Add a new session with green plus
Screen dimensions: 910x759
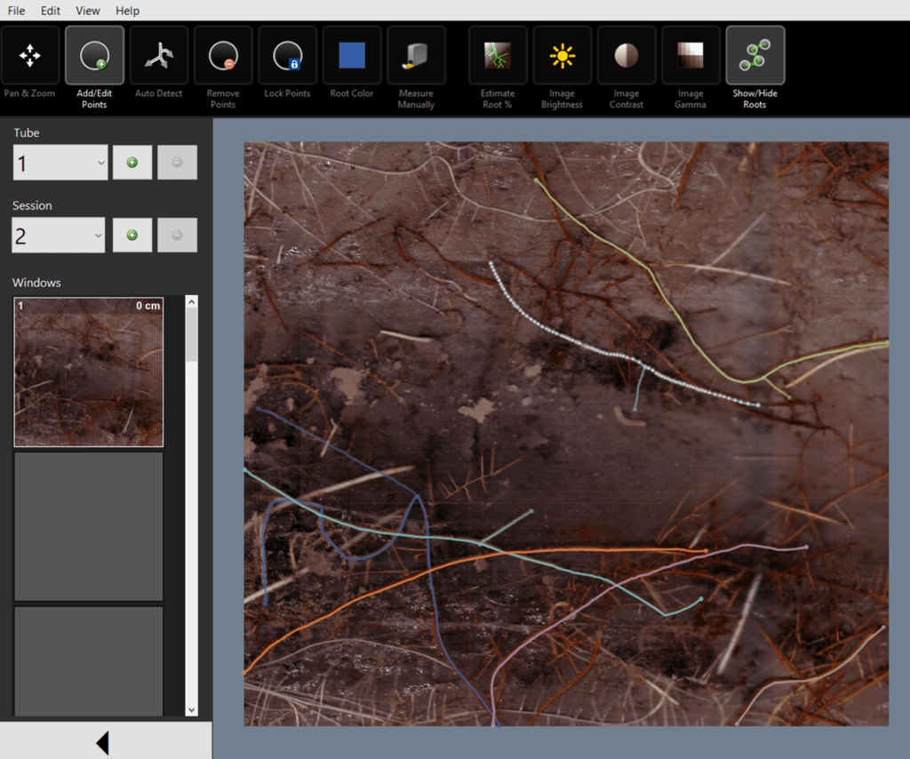(132, 235)
